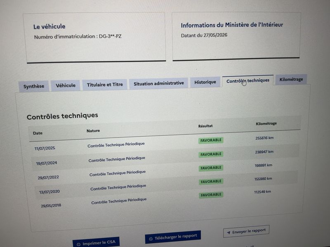330x247 pixels.
Task: Click the FAVORABLE badge for 19/07/2024
Action: click(211, 154)
